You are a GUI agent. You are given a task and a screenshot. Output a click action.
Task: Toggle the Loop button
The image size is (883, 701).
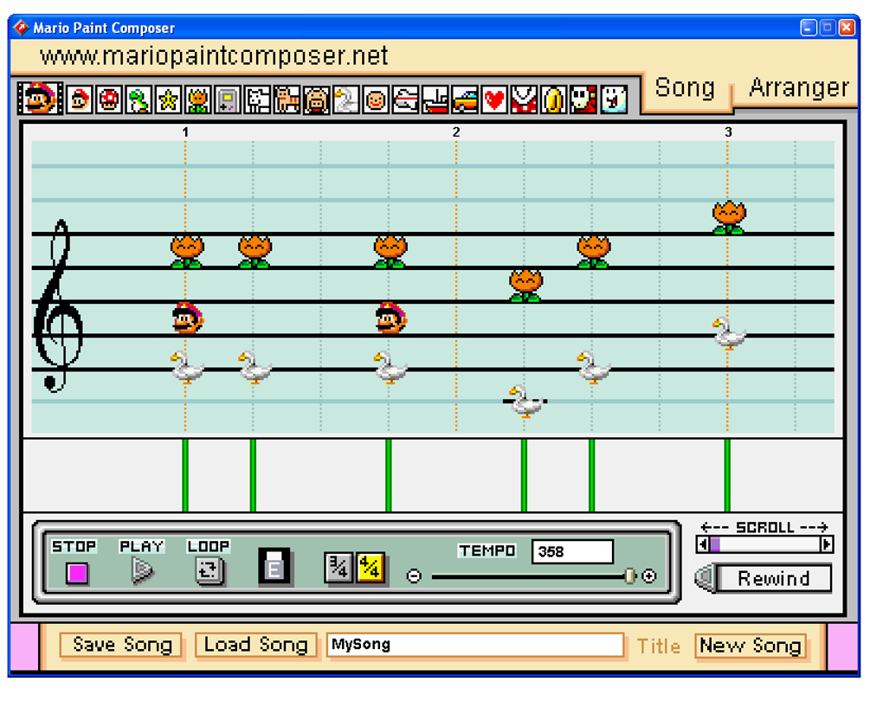click(209, 571)
